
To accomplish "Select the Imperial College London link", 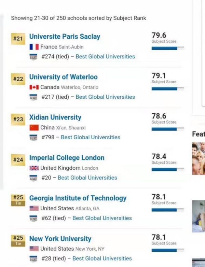I will pos(67,158).
